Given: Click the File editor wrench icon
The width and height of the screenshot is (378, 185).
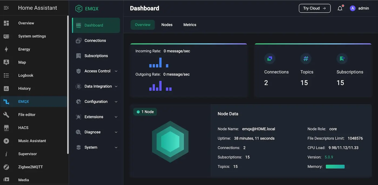Looking at the screenshot, I should tap(6, 115).
